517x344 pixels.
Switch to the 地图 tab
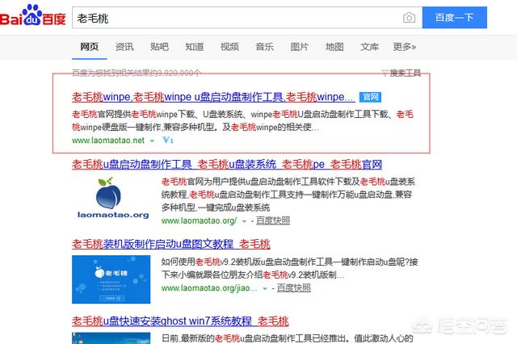(334, 47)
